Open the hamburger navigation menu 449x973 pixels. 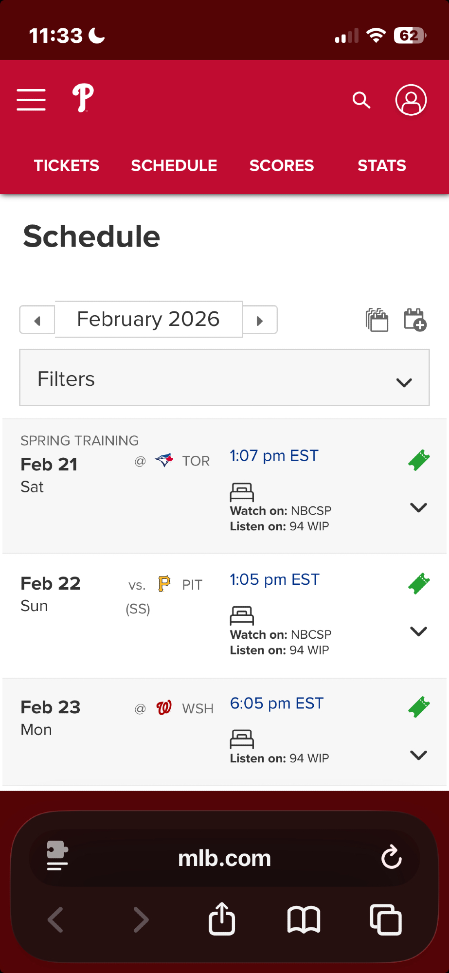pyautogui.click(x=31, y=100)
